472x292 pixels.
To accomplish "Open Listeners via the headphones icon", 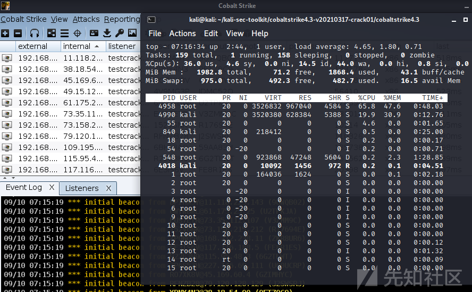I will pyautogui.click(x=35, y=33).
